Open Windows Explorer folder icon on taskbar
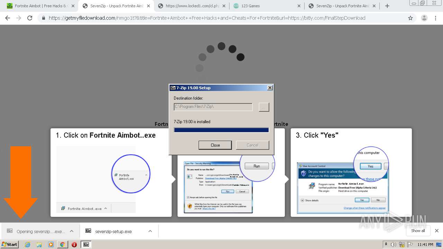 [x=39, y=245]
